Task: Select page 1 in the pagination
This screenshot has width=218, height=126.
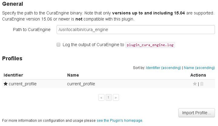Action: pyautogui.click(x=109, y=97)
